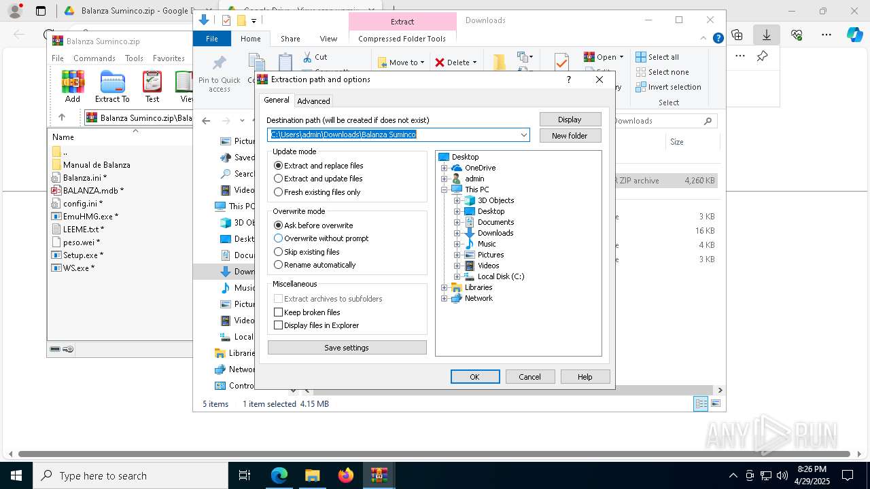870x489 pixels.
Task: Open Task View on taskbar
Action: pos(245,475)
